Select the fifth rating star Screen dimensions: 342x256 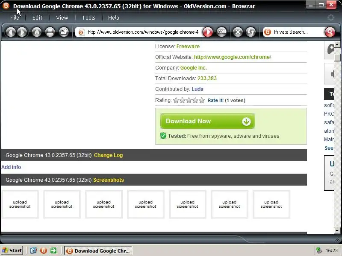click(202, 100)
